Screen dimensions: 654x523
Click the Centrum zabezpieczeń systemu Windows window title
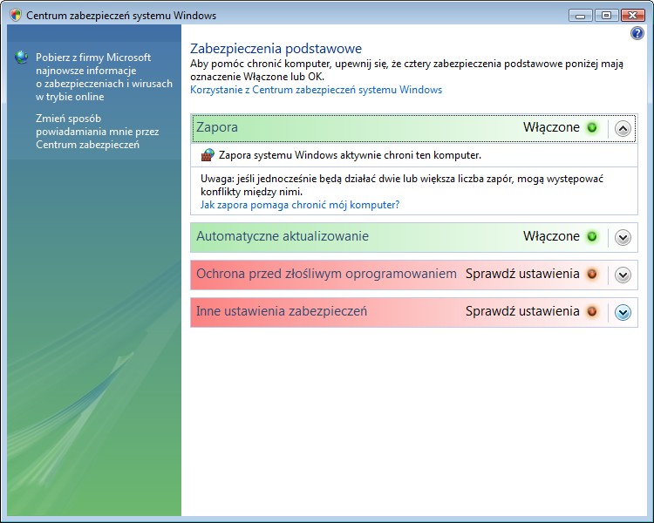pyautogui.click(x=121, y=16)
